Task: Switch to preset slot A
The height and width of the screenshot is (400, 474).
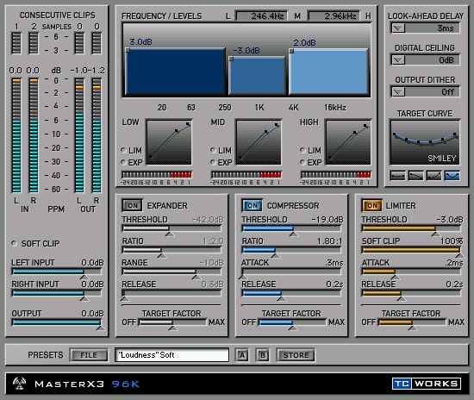Action: click(242, 355)
